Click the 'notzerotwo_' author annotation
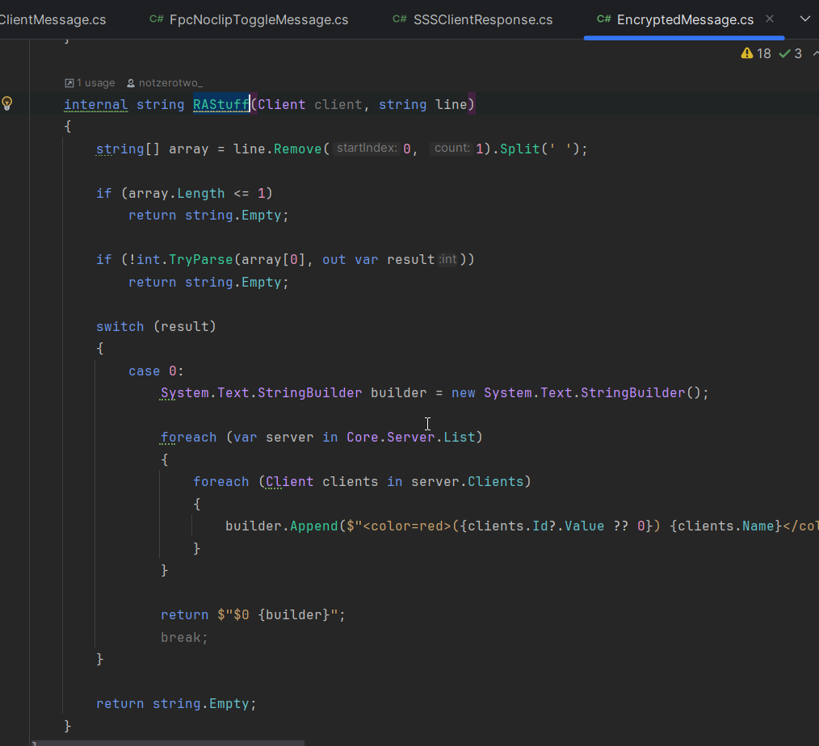Viewport: 819px width, 746px height. (x=170, y=83)
